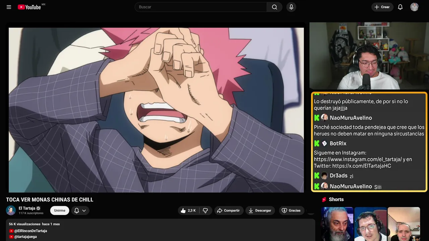
Task: Click the YouTube icon beside @ElRinconDeTartaja
Action: point(11,231)
